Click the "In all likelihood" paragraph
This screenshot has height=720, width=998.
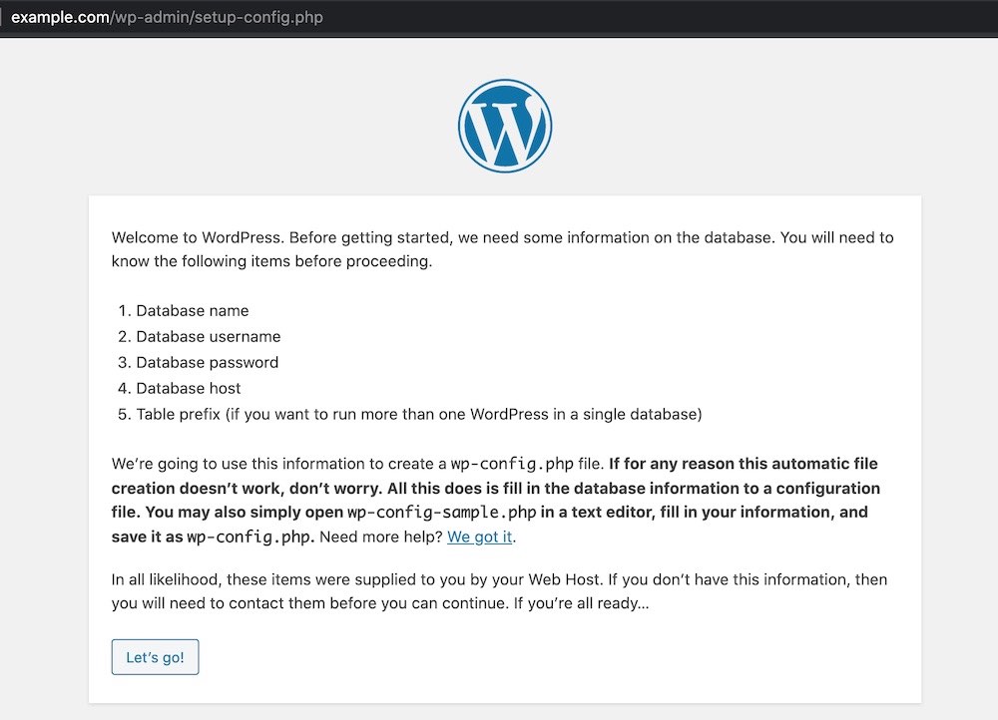click(x=499, y=591)
